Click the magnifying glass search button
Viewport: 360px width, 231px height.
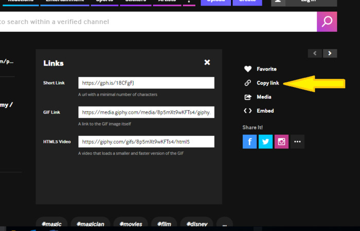pos(327,22)
